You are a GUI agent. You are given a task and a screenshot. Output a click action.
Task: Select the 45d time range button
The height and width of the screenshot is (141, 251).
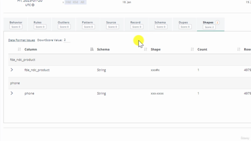tap(75, 2)
